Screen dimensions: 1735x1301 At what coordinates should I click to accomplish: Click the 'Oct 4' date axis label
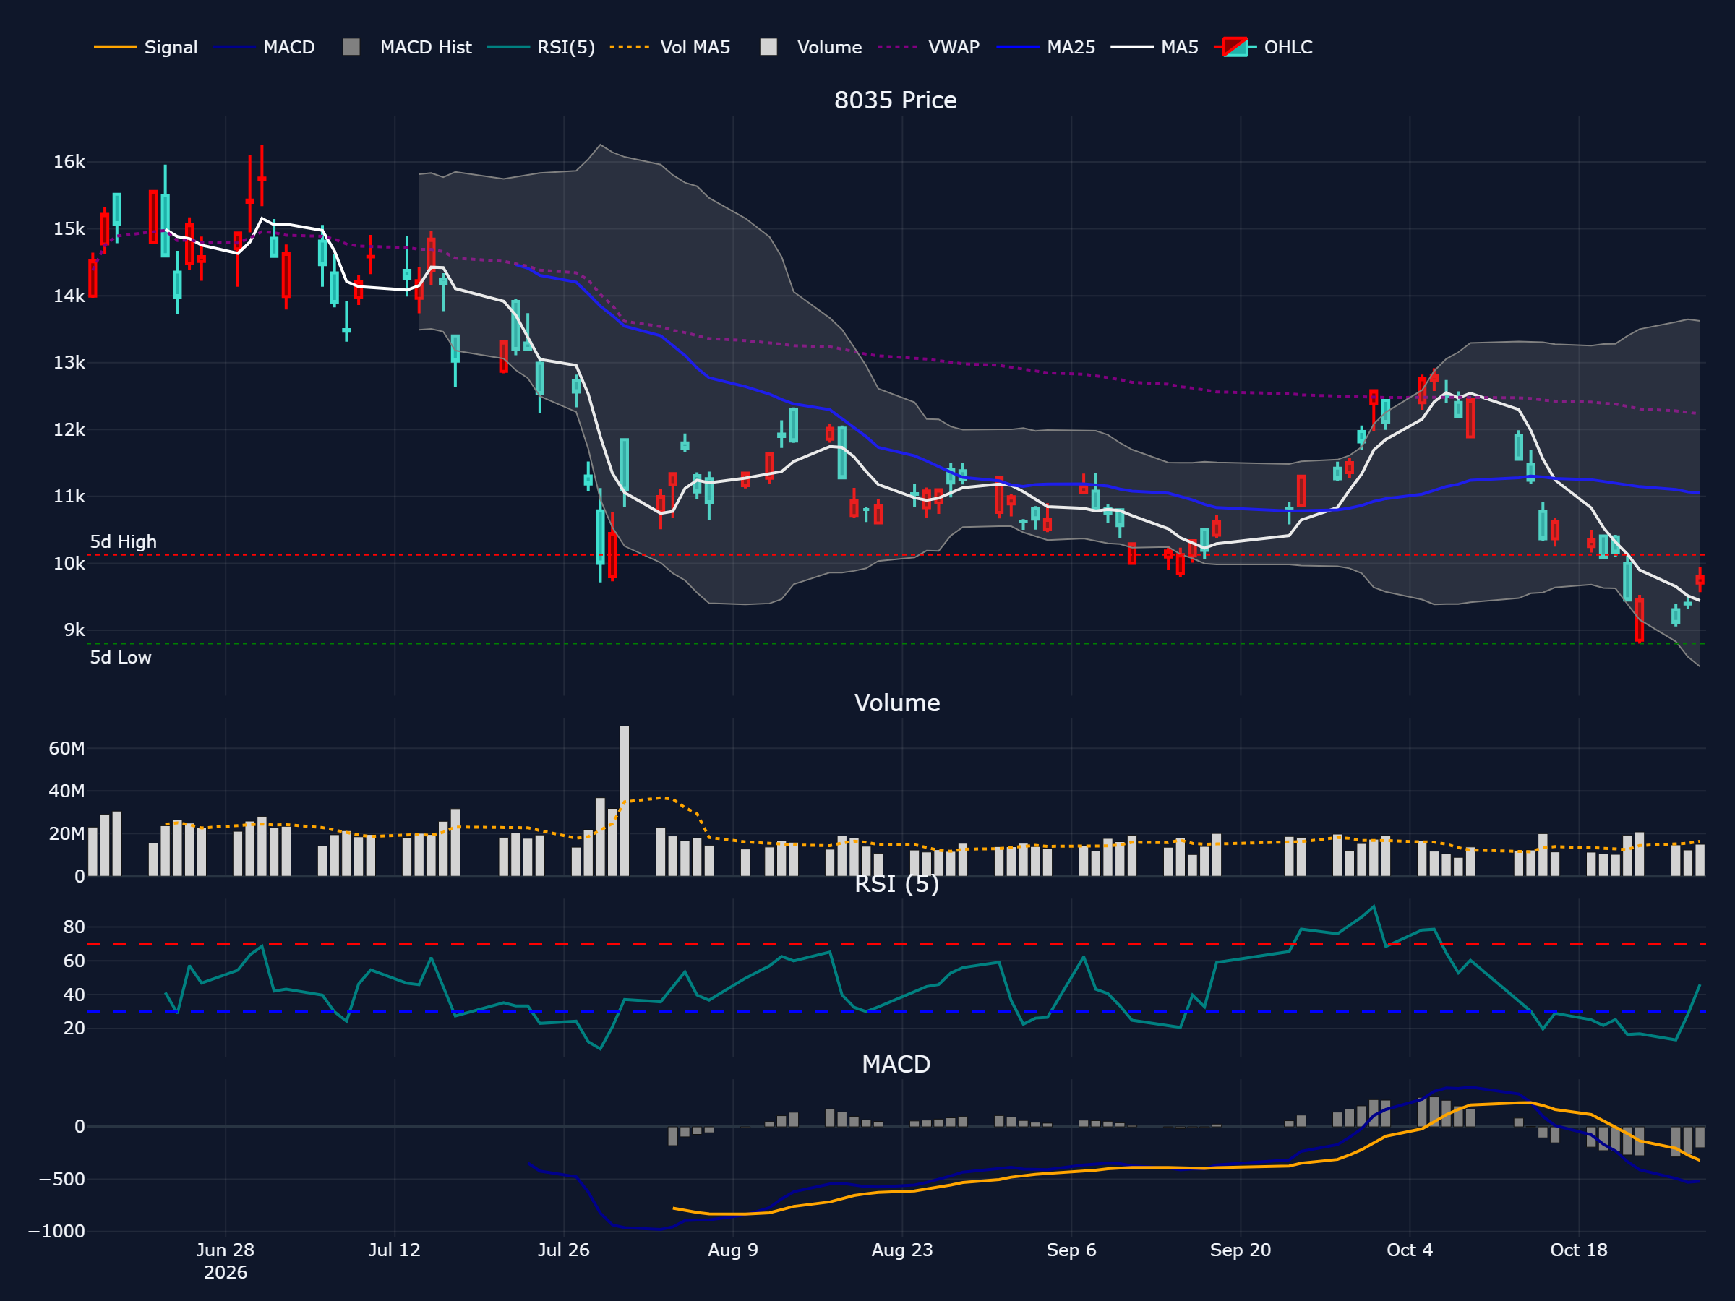[x=1410, y=1250]
